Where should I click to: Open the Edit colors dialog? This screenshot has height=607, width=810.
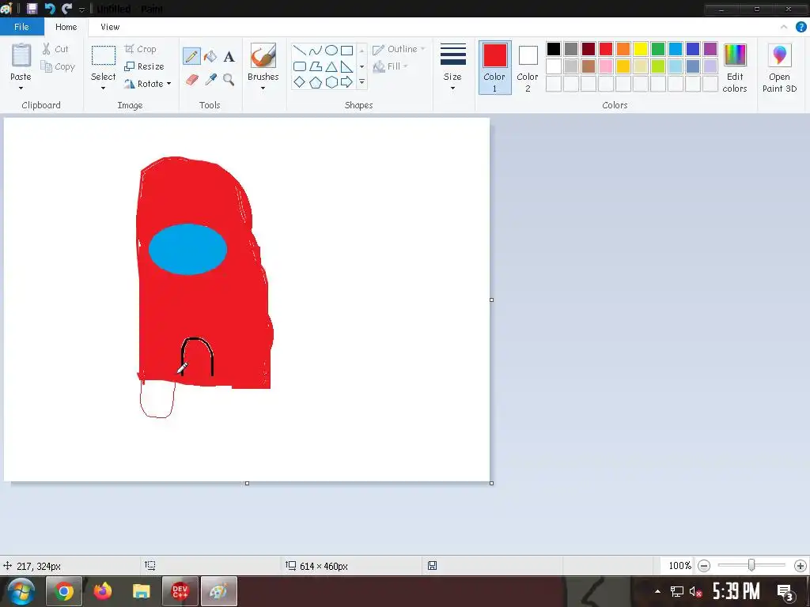(x=735, y=68)
